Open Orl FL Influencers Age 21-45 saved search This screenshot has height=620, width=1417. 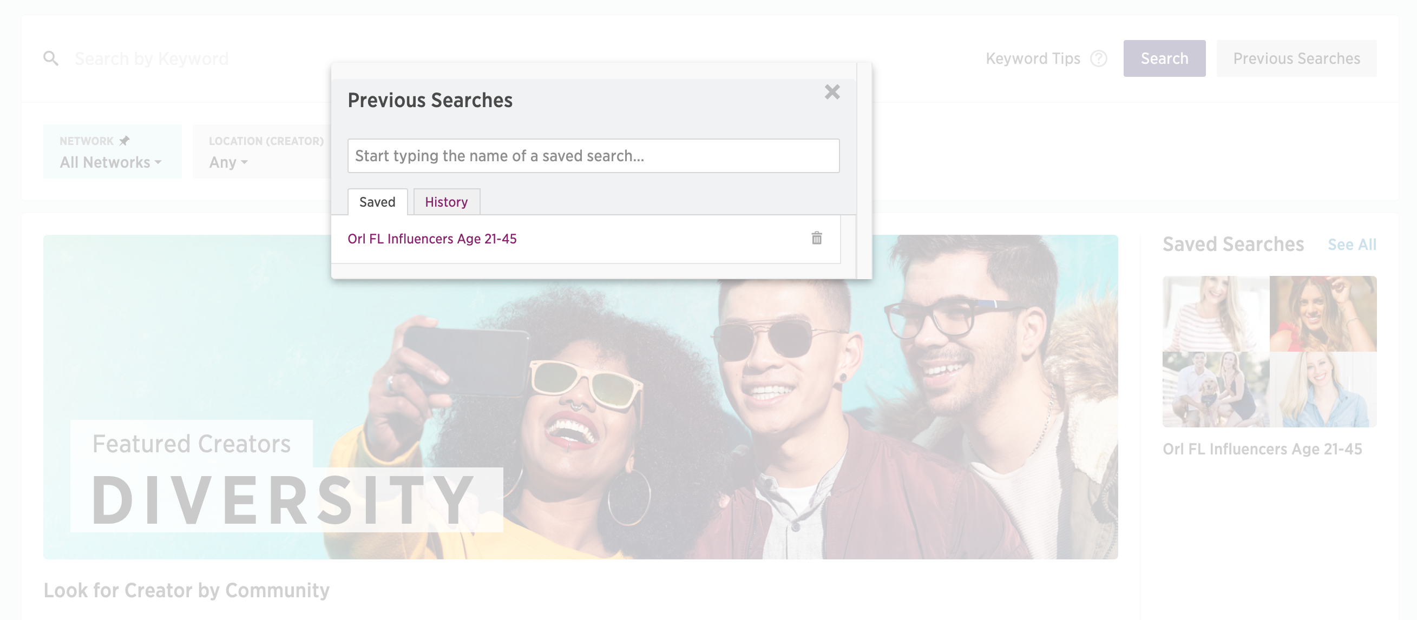[432, 239]
